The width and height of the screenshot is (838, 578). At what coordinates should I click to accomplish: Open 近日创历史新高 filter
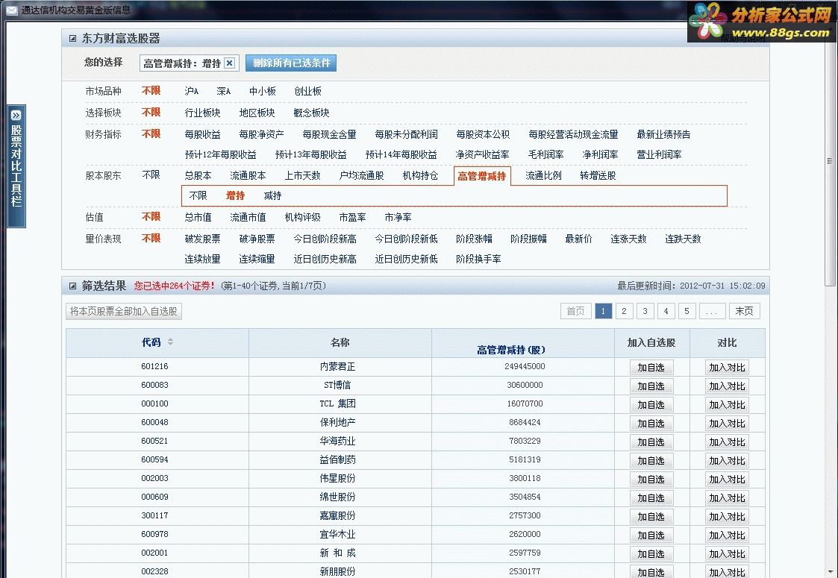(325, 260)
